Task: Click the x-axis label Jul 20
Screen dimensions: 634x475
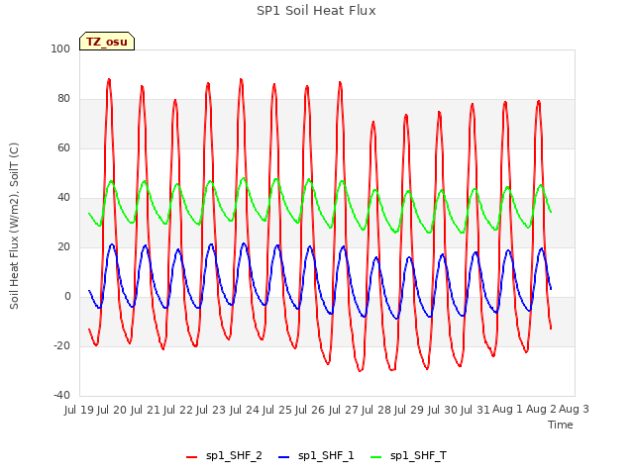Action: click(112, 410)
